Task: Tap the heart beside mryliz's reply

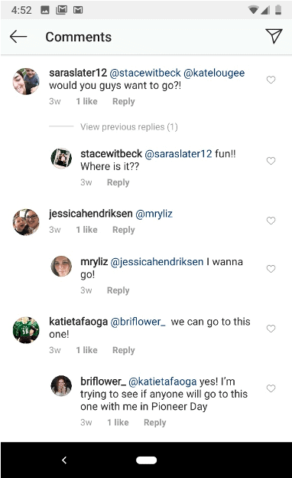Action: pyautogui.click(x=271, y=269)
